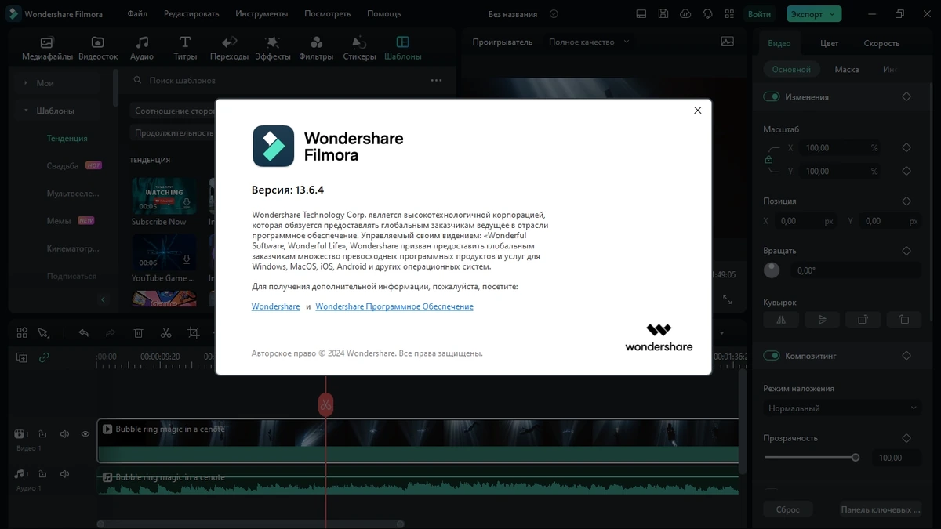This screenshot has width=941, height=529.
Task: Open Wondershare Программное Обеспечение link
Action: pyautogui.click(x=394, y=306)
